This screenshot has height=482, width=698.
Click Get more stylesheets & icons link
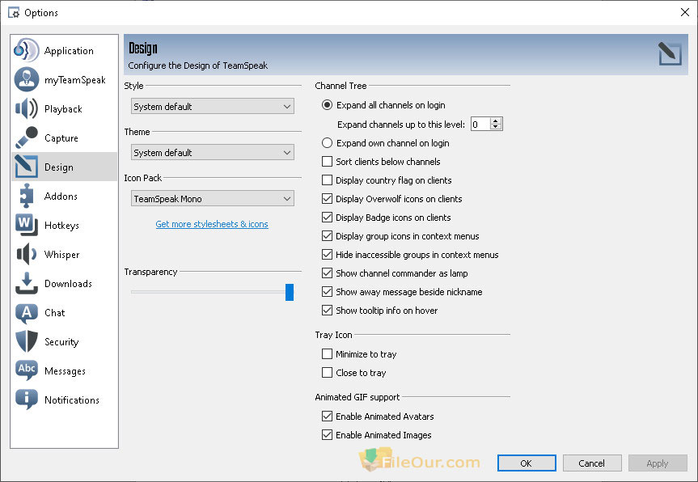pos(212,224)
